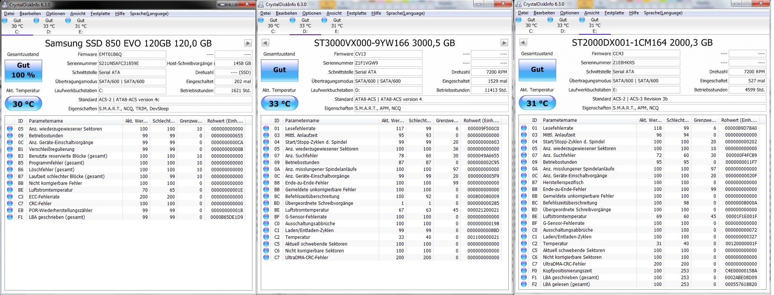Select drive C: status orb in left window
This screenshot has height=295, width=774.
pos(5,20)
